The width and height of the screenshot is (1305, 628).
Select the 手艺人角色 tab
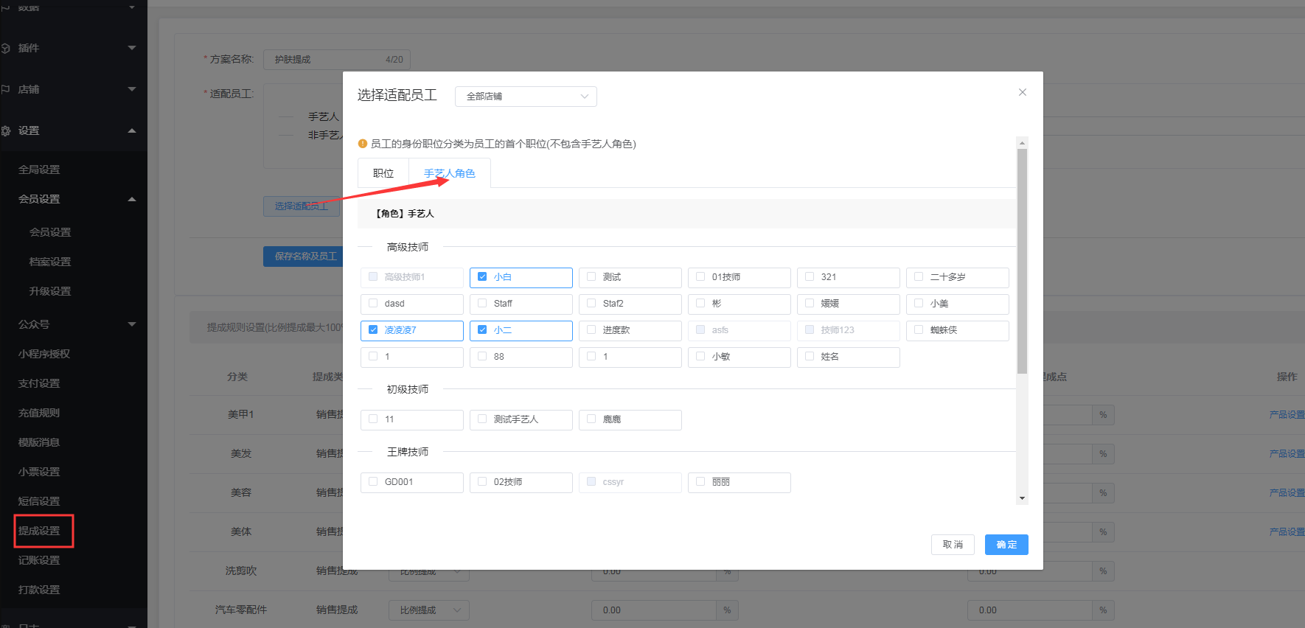tap(449, 173)
